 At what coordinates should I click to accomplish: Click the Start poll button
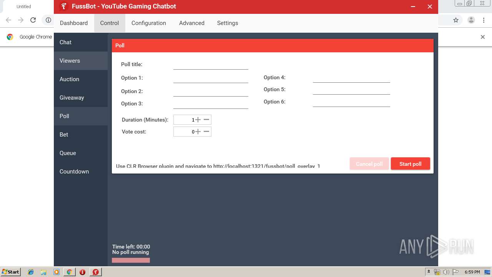(x=411, y=164)
